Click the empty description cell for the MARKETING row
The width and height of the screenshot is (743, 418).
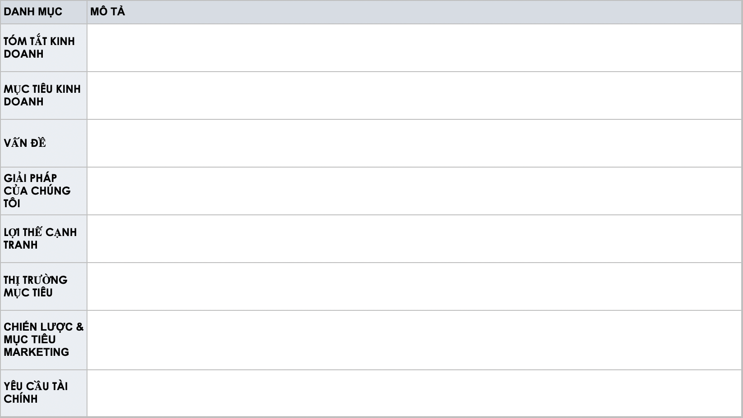tap(414, 340)
